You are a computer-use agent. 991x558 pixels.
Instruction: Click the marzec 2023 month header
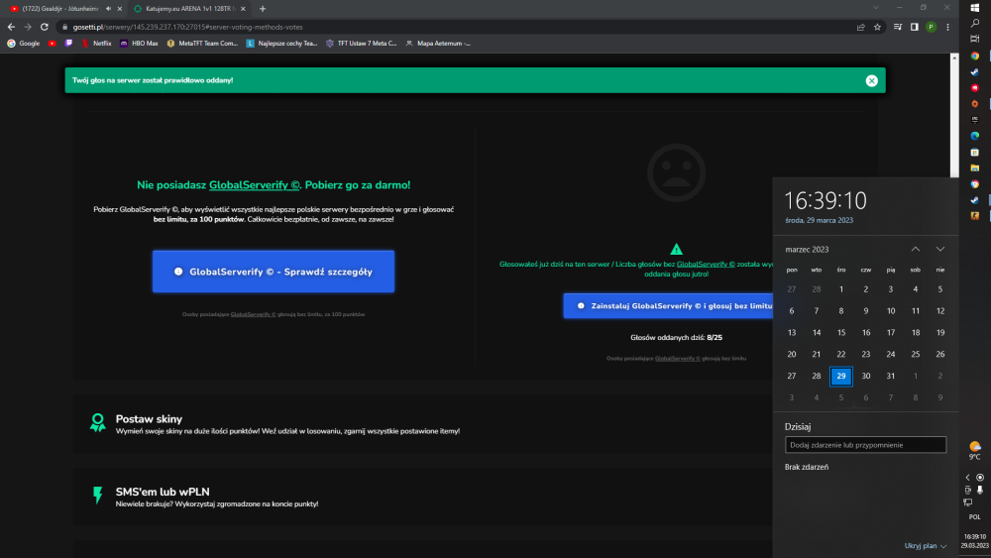(x=807, y=250)
